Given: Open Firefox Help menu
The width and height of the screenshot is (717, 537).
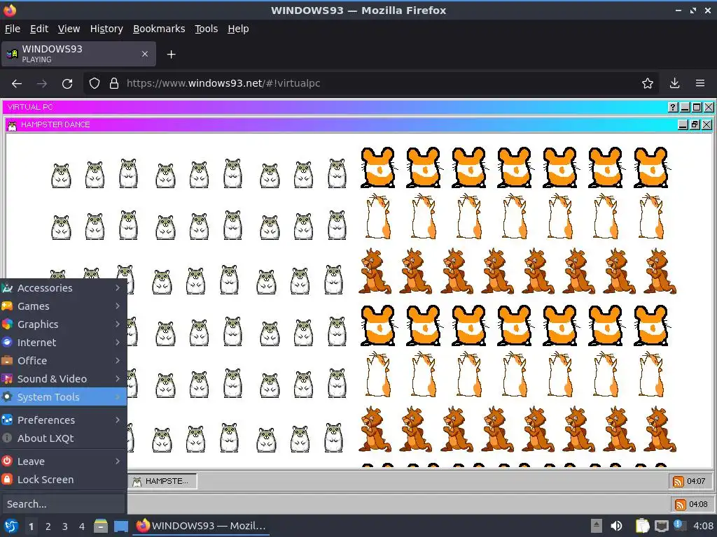Looking at the screenshot, I should pyautogui.click(x=238, y=29).
